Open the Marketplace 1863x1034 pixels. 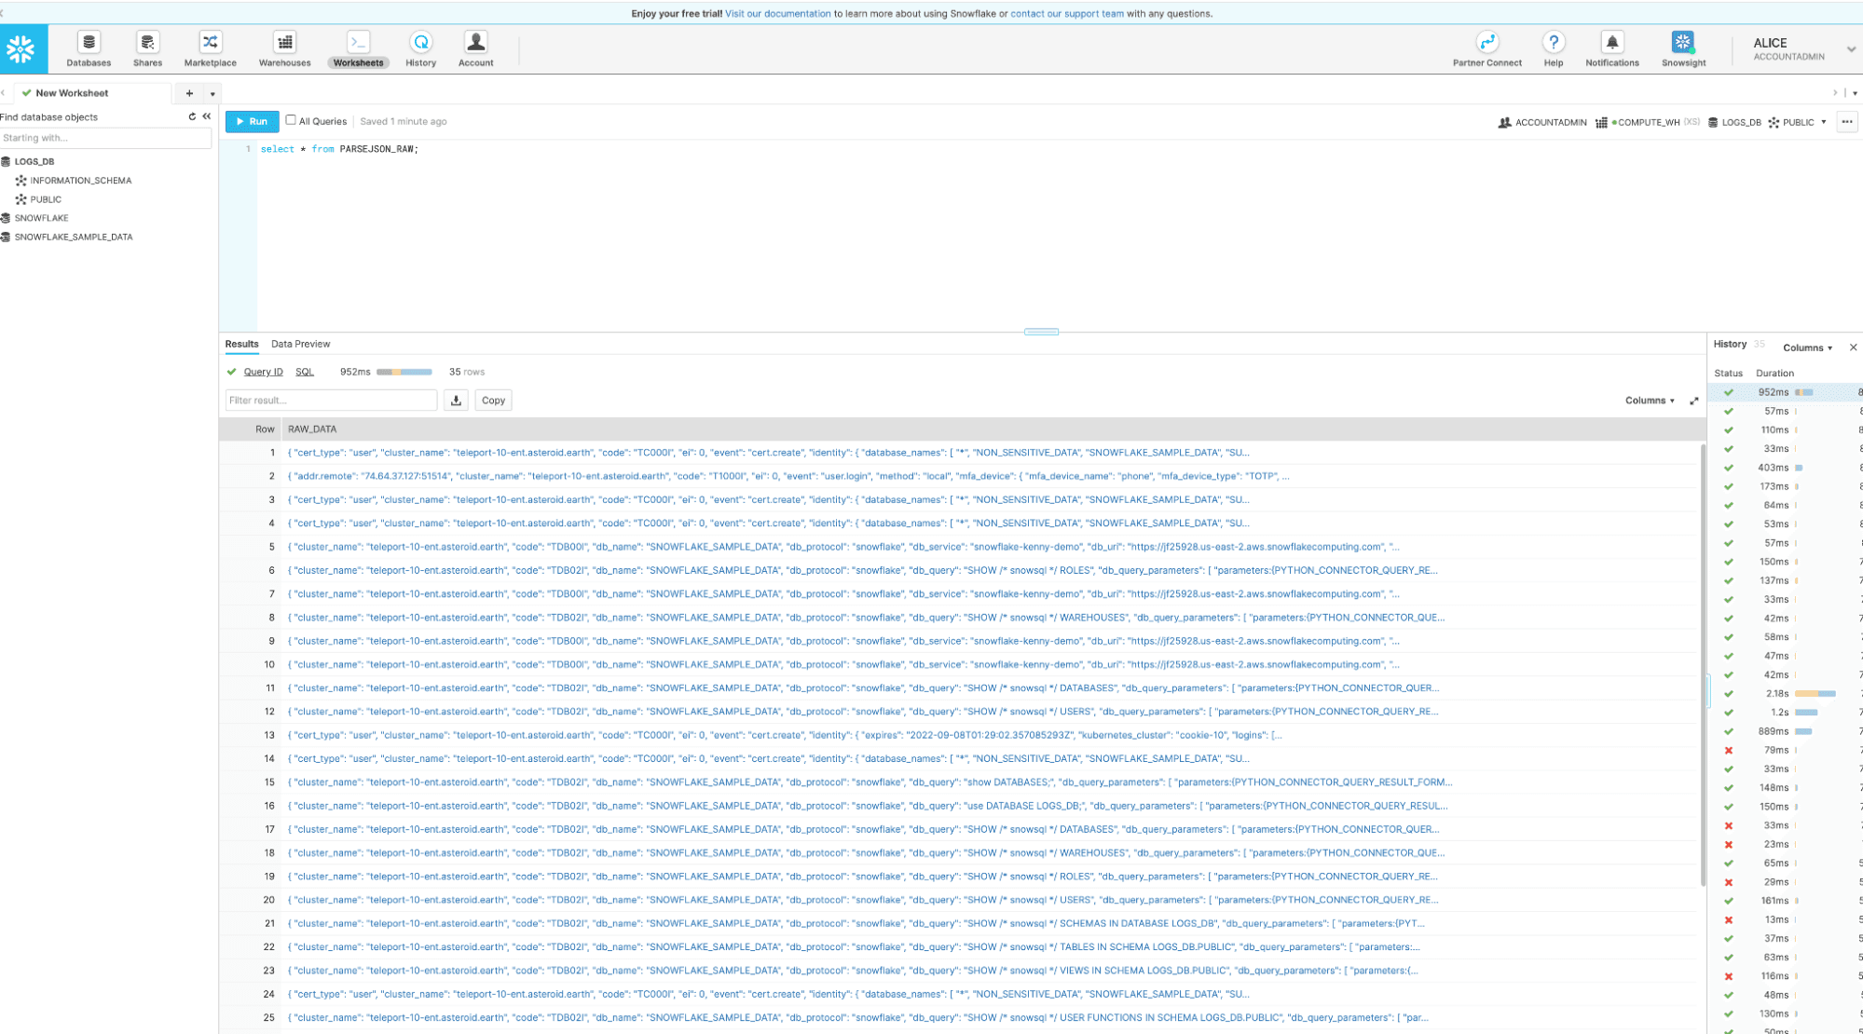[x=209, y=48]
